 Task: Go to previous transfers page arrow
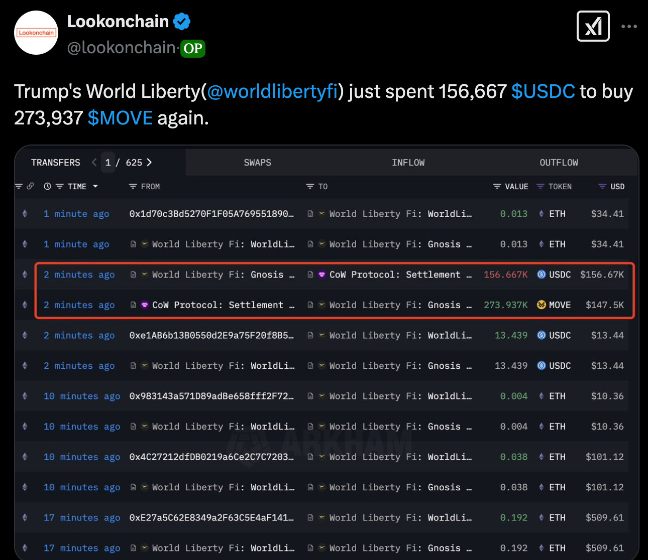point(94,163)
